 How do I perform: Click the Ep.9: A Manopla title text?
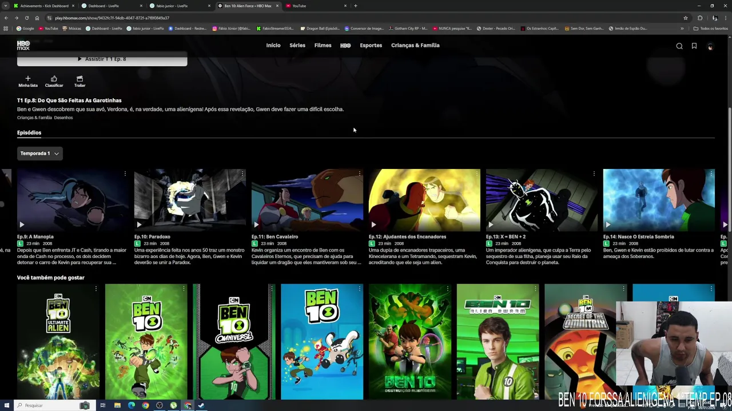pyautogui.click(x=35, y=236)
